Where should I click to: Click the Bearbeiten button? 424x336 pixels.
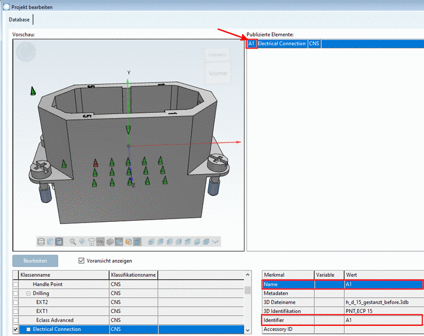click(35, 261)
